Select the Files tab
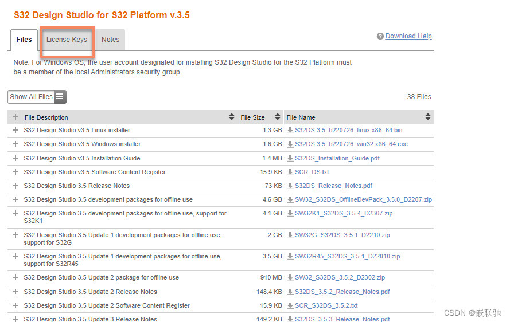Screen dimensions: 510x322 click(24, 40)
